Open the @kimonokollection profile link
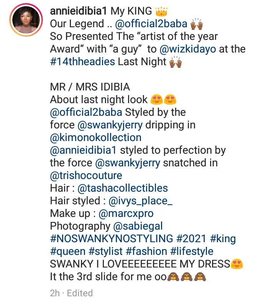The height and width of the screenshot is (302, 276). tap(96, 138)
